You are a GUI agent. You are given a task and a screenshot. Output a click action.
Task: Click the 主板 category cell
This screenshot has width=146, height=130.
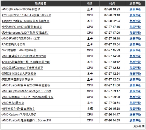(x=90, y=109)
